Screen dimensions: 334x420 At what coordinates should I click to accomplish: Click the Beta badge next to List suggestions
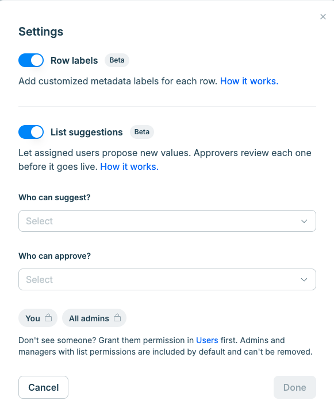tap(142, 132)
